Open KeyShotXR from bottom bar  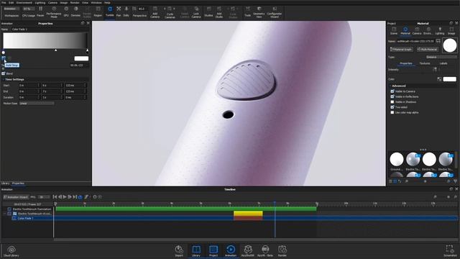(x=248, y=251)
